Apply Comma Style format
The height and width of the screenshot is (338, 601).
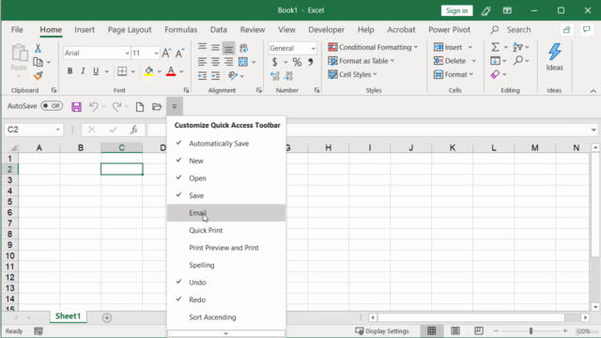pos(311,62)
